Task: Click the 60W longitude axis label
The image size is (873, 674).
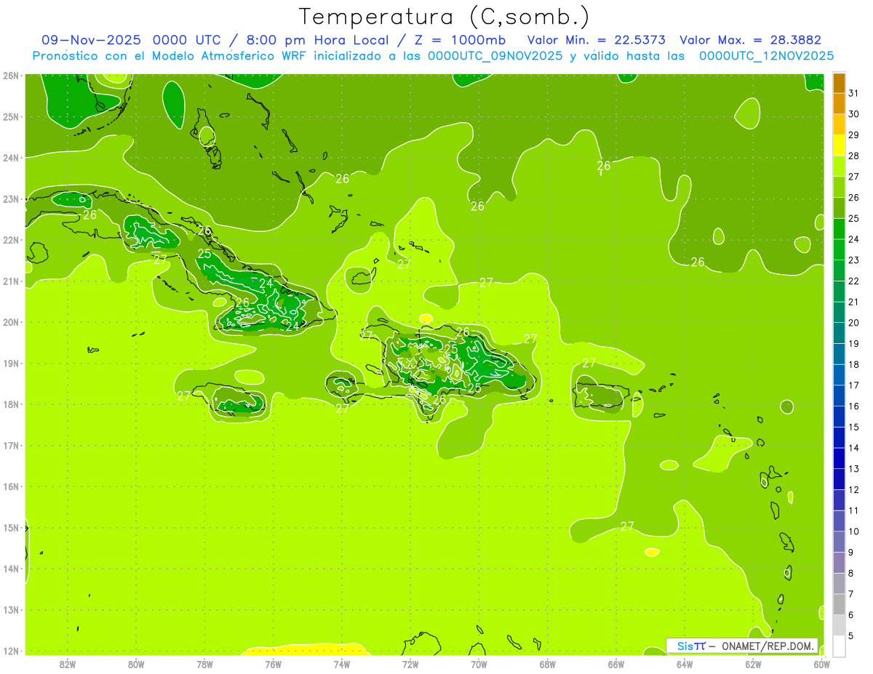Action: pyautogui.click(x=821, y=664)
